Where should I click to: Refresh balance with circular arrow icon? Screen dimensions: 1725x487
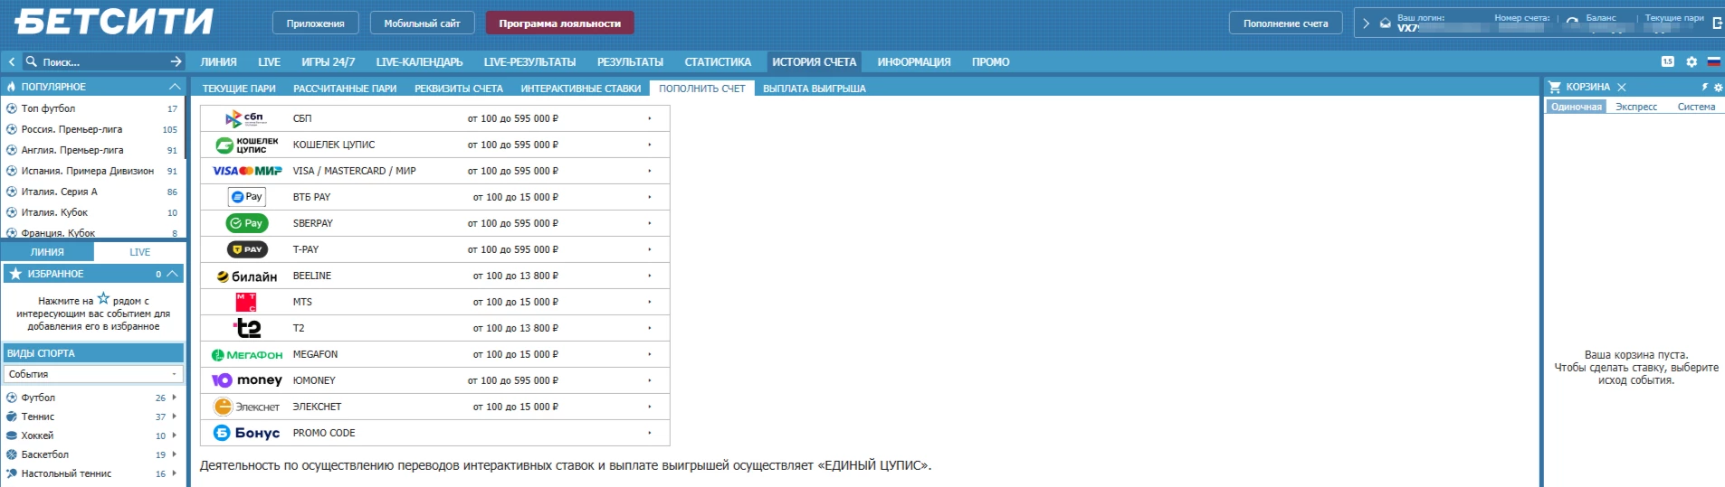click(1572, 23)
